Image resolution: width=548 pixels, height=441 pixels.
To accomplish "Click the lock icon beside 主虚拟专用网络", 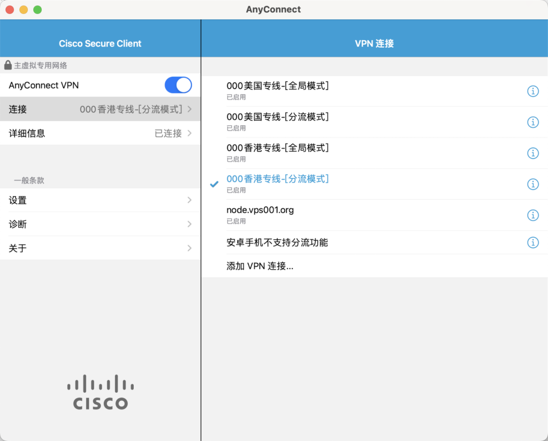I will [x=7, y=65].
